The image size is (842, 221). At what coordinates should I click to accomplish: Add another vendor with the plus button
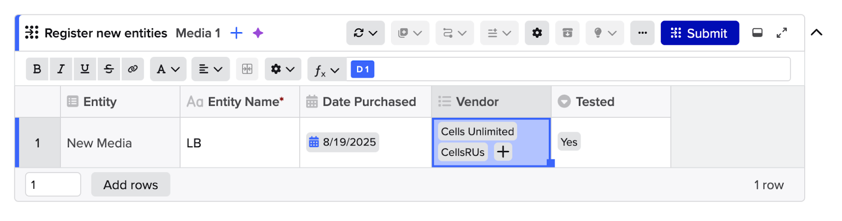point(503,152)
